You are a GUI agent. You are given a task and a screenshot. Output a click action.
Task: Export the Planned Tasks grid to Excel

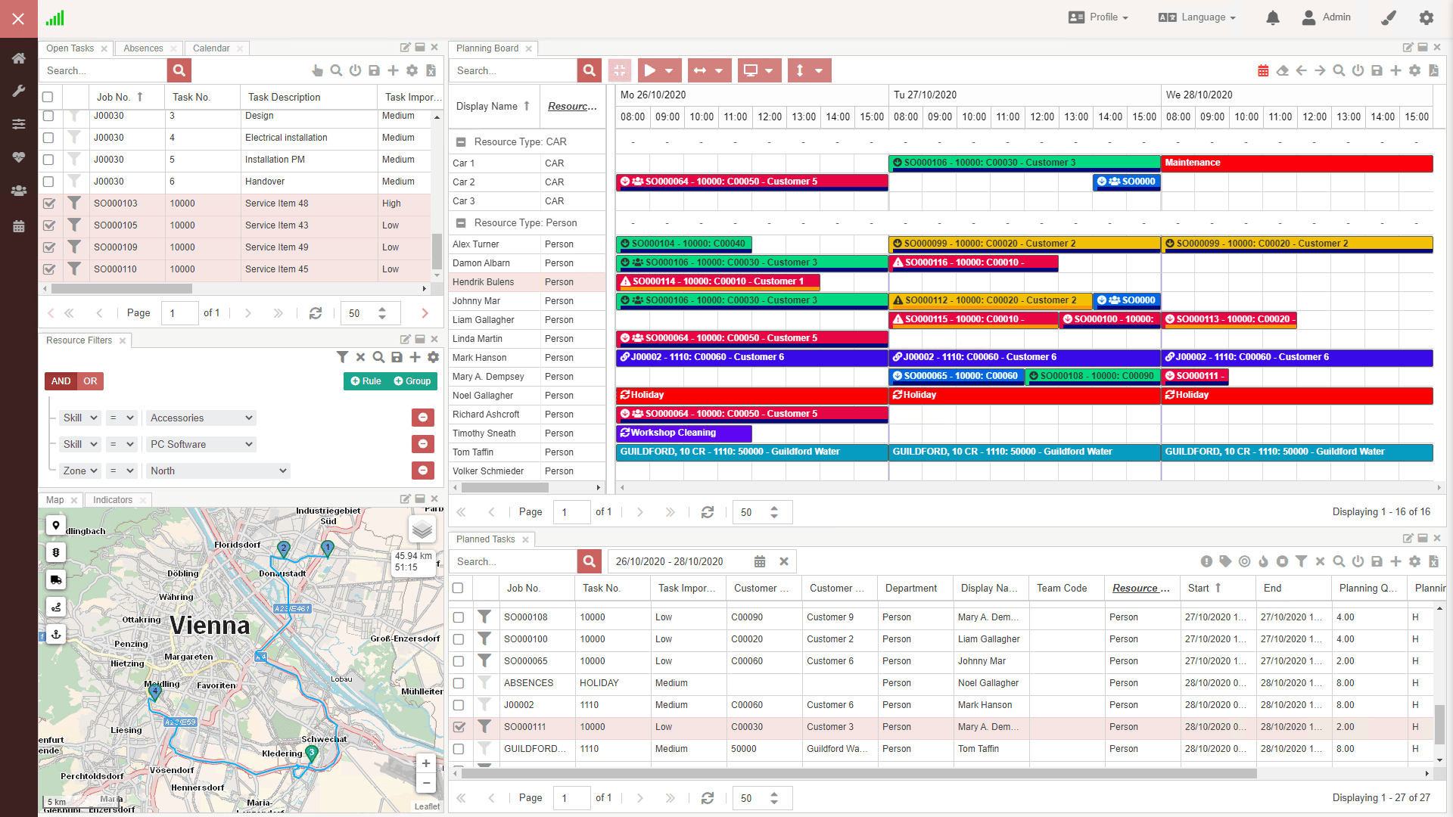[1433, 561]
